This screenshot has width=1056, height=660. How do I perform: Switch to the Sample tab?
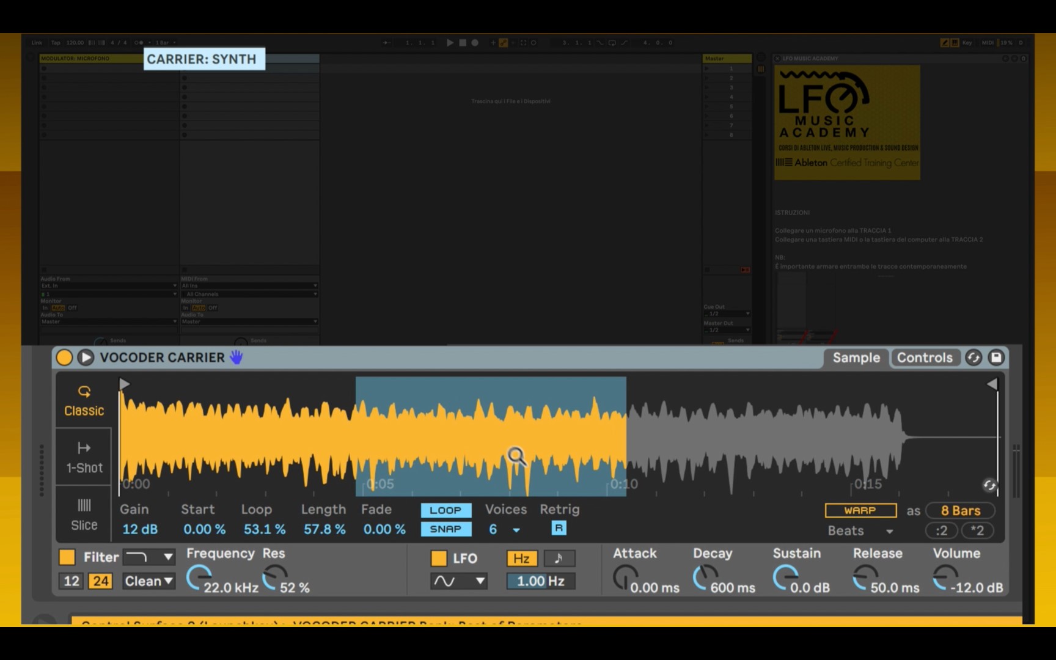click(x=856, y=358)
